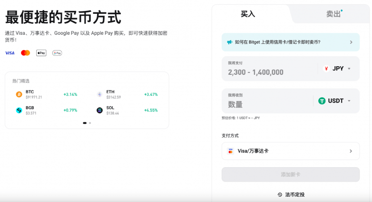Image resolution: width=372 pixels, height=202 pixels.
Task: Select the ETH coin icon
Action: pos(99,94)
